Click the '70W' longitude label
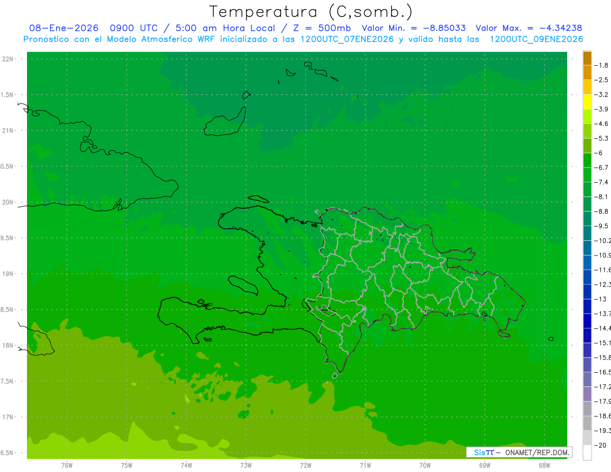Viewport: 611px width, 472px height. point(425,465)
